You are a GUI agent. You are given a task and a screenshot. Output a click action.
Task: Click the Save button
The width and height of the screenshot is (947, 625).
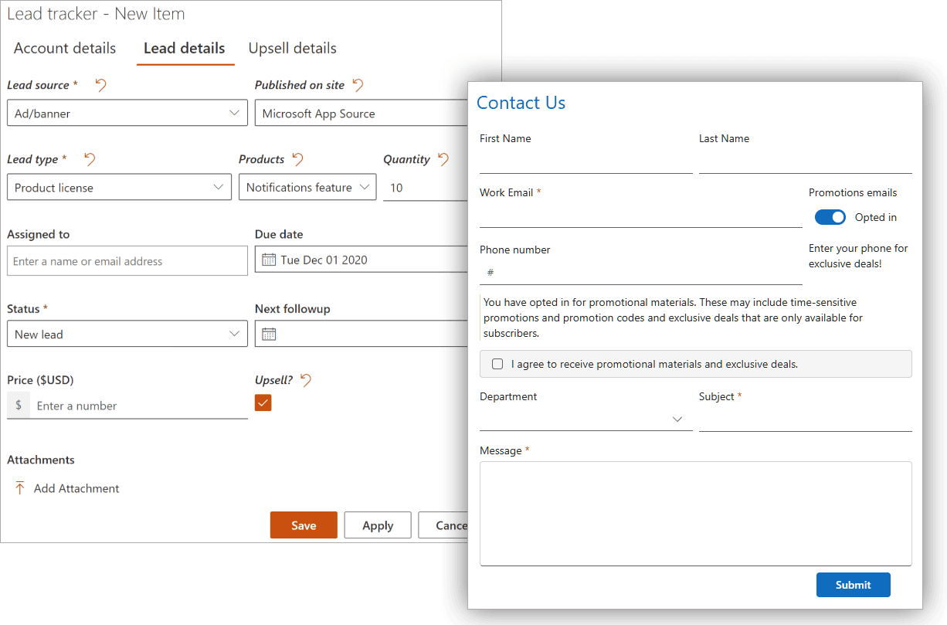(304, 525)
